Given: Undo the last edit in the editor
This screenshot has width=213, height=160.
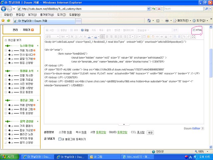Looking at the screenshot, I should click(184, 37).
